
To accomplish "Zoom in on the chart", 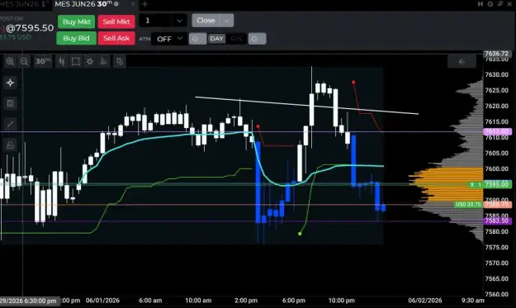I will tap(10, 62).
